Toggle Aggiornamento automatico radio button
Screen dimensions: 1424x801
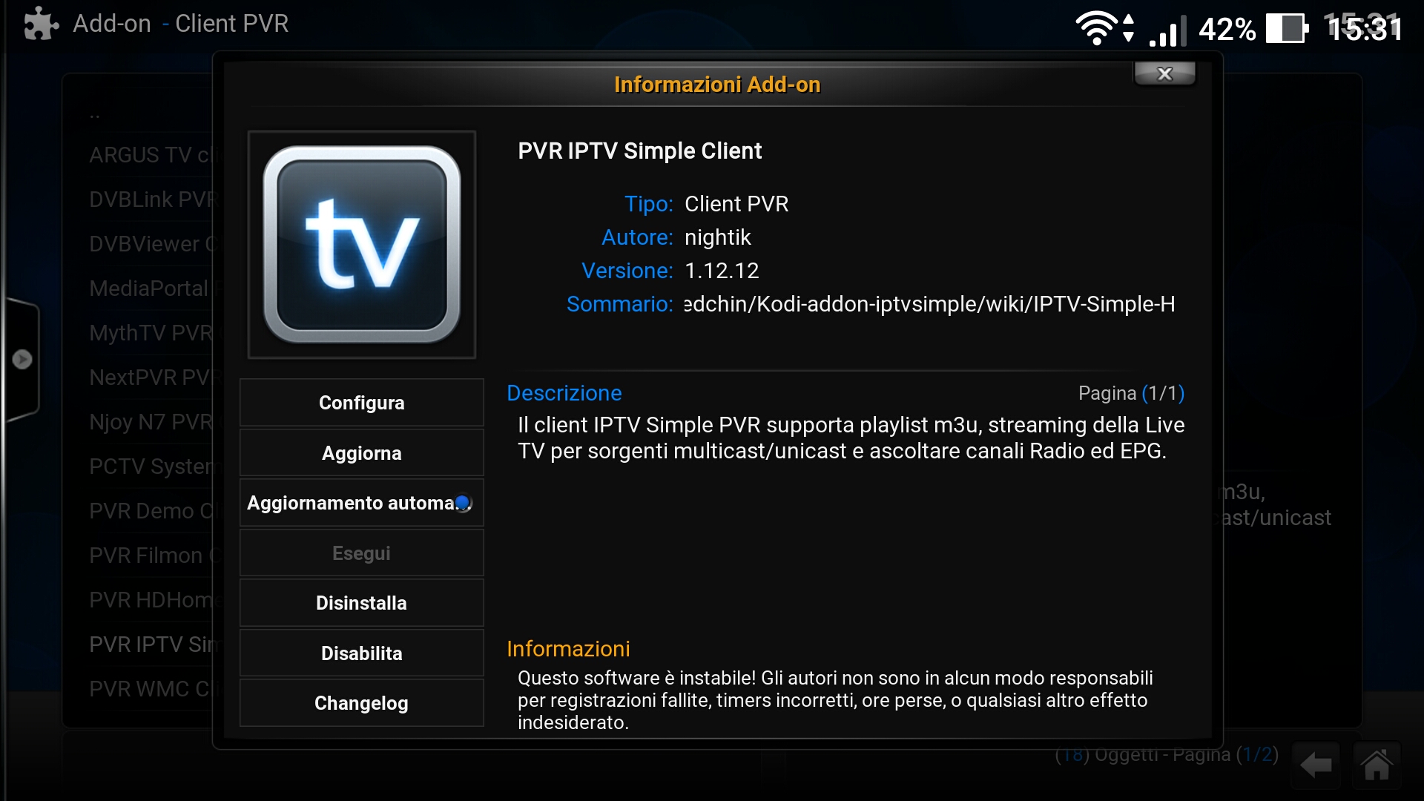463,503
